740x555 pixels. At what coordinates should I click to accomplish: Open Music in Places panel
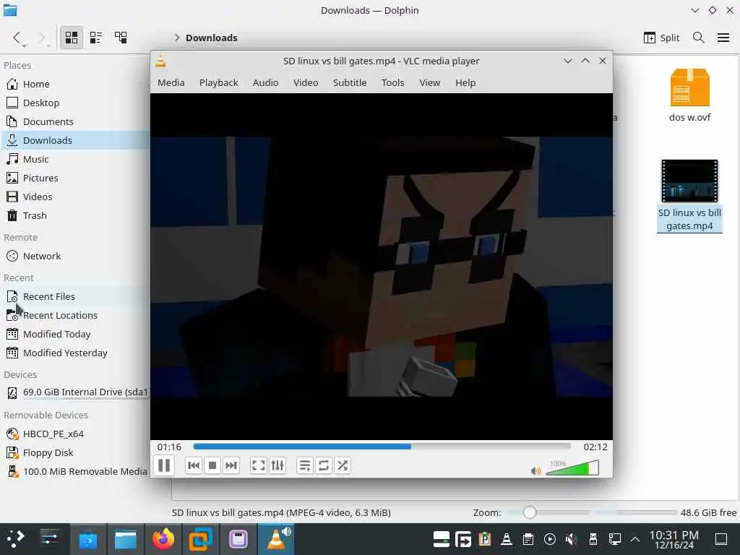pyautogui.click(x=75, y=159)
